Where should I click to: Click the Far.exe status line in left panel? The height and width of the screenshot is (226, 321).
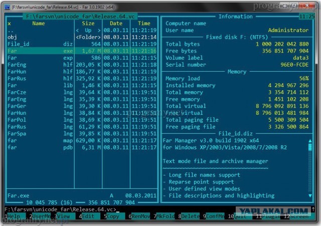(x=82, y=195)
